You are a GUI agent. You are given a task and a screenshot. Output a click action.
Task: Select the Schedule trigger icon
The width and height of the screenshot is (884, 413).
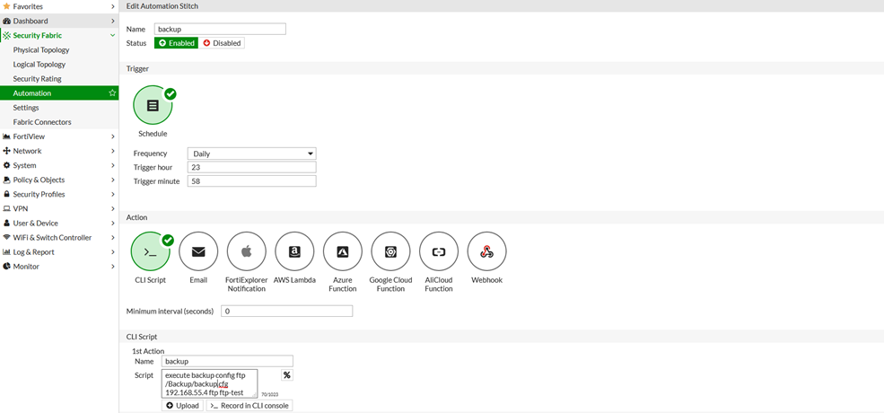pyautogui.click(x=153, y=106)
